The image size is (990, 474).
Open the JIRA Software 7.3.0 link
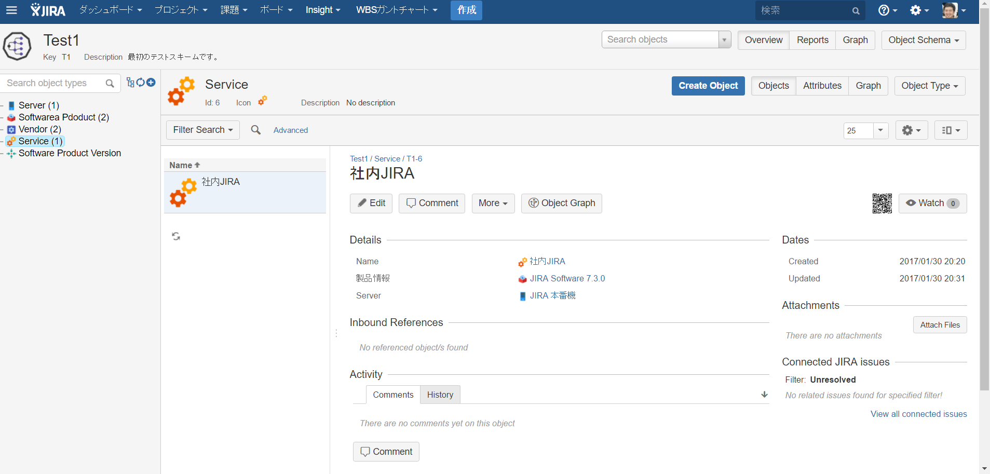coord(567,278)
